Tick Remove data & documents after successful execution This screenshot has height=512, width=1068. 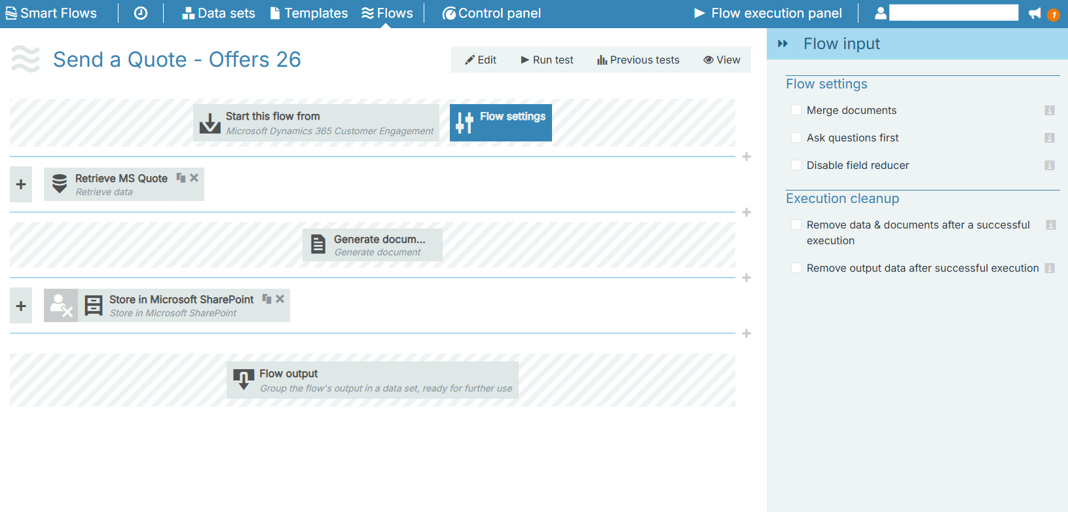click(x=796, y=225)
